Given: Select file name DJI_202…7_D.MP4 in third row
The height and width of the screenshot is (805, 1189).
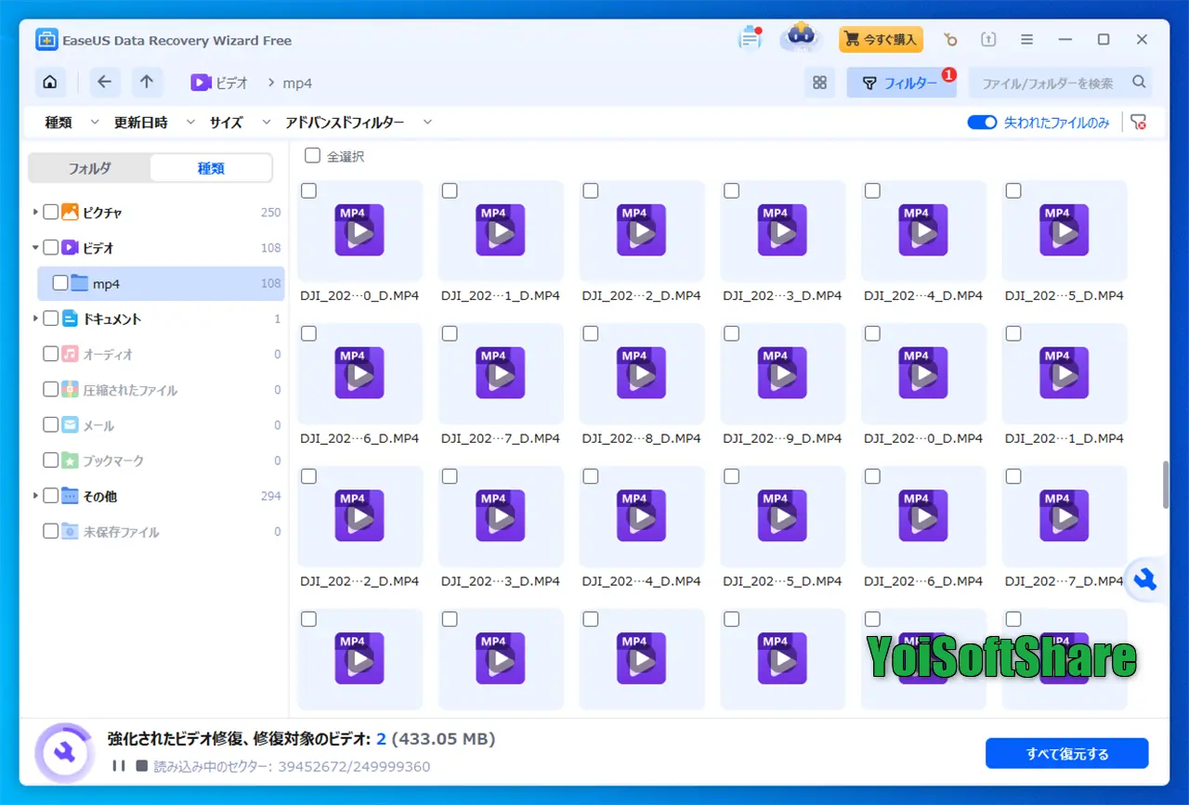Looking at the screenshot, I should [x=1065, y=581].
